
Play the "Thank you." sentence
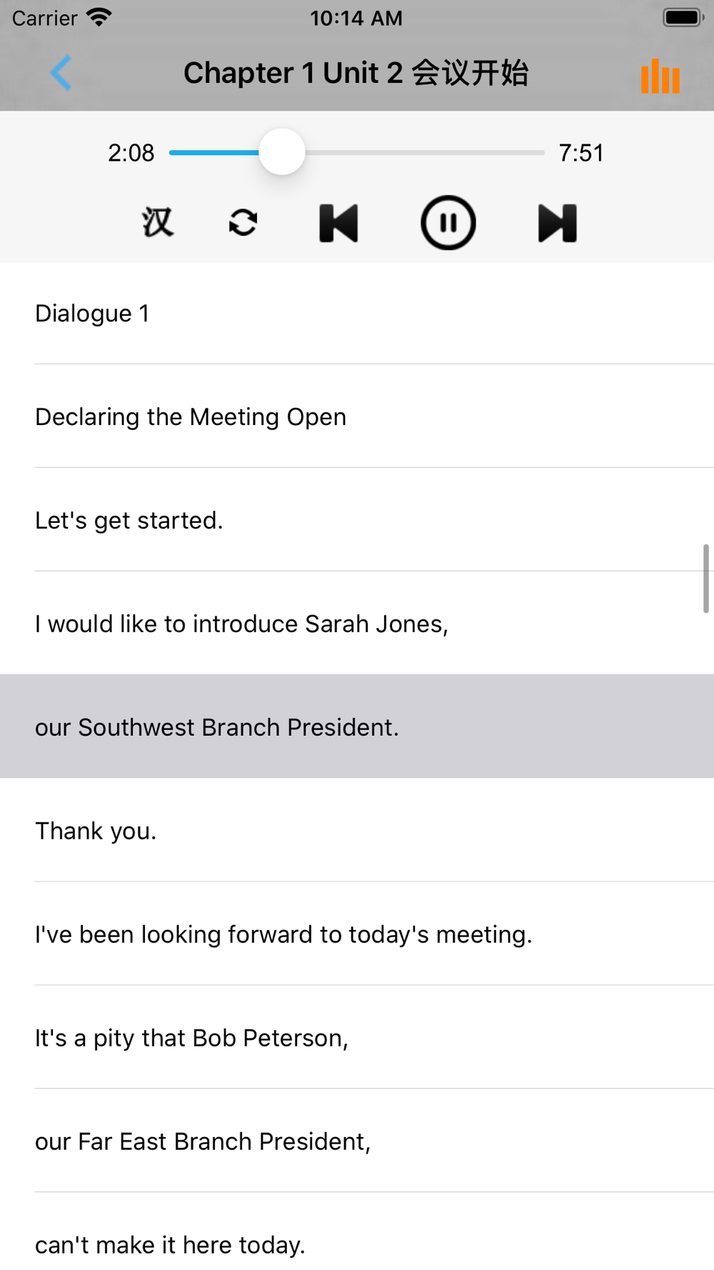pos(96,831)
